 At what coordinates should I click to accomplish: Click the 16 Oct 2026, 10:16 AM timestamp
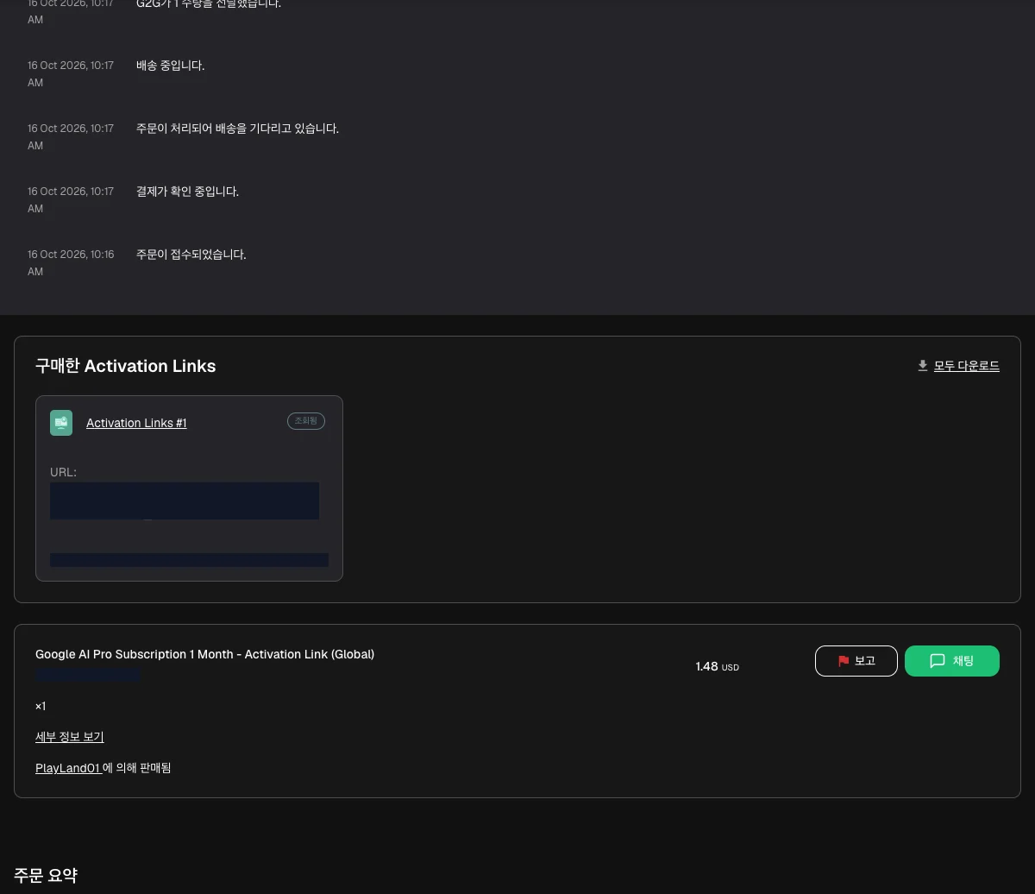click(71, 263)
